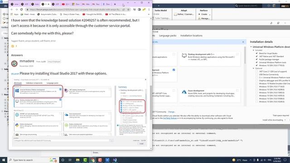
Task: Check Graphics debugger and GPU profiler
Action: 256,81
